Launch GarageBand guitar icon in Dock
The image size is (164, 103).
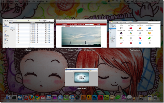[x=135, y=97]
